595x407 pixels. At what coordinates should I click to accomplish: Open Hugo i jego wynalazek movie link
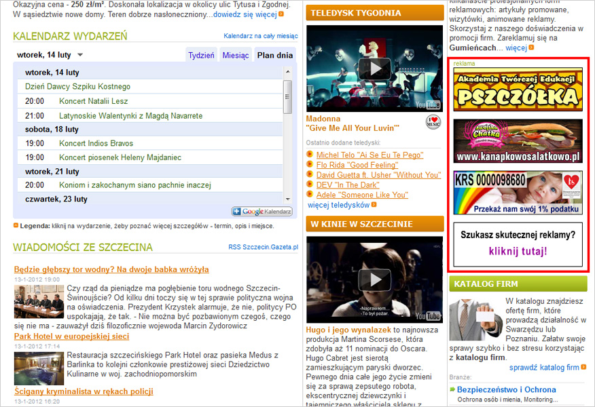tap(348, 330)
